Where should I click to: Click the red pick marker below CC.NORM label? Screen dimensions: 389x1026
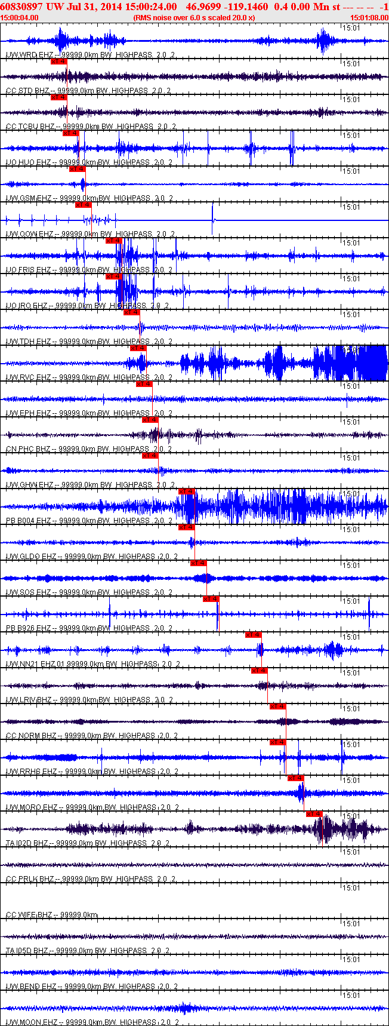(x=277, y=742)
